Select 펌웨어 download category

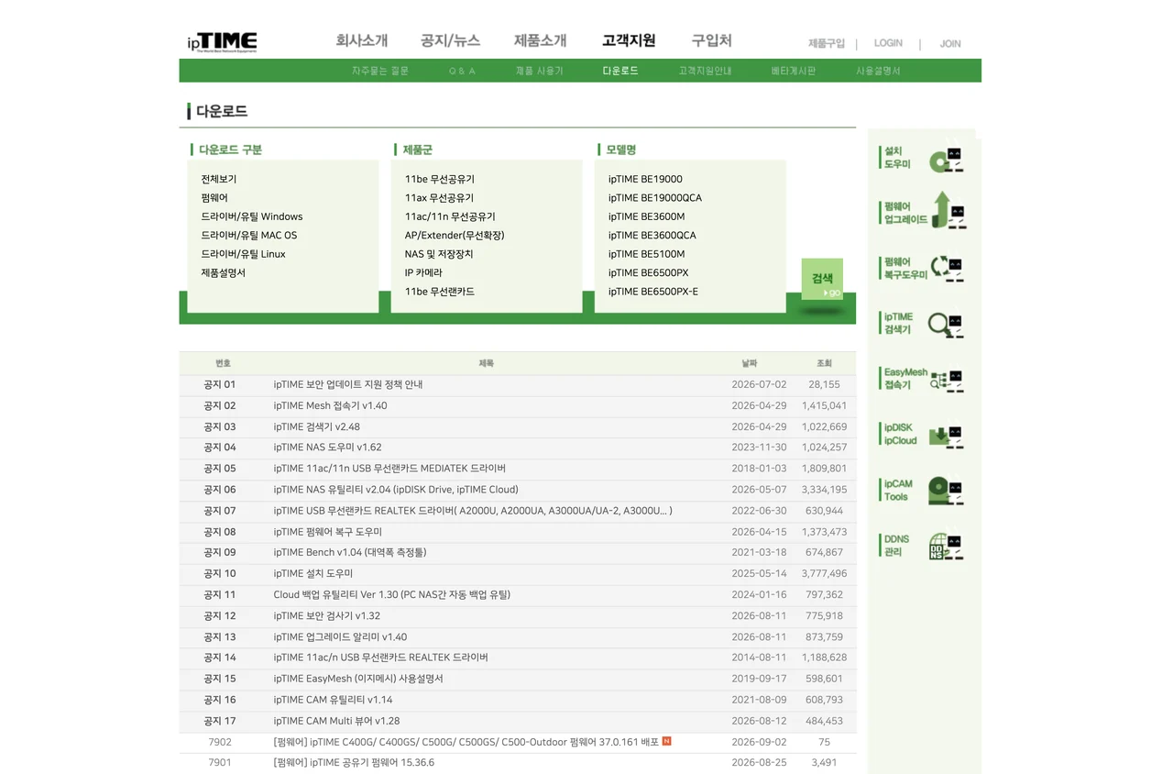(x=214, y=198)
